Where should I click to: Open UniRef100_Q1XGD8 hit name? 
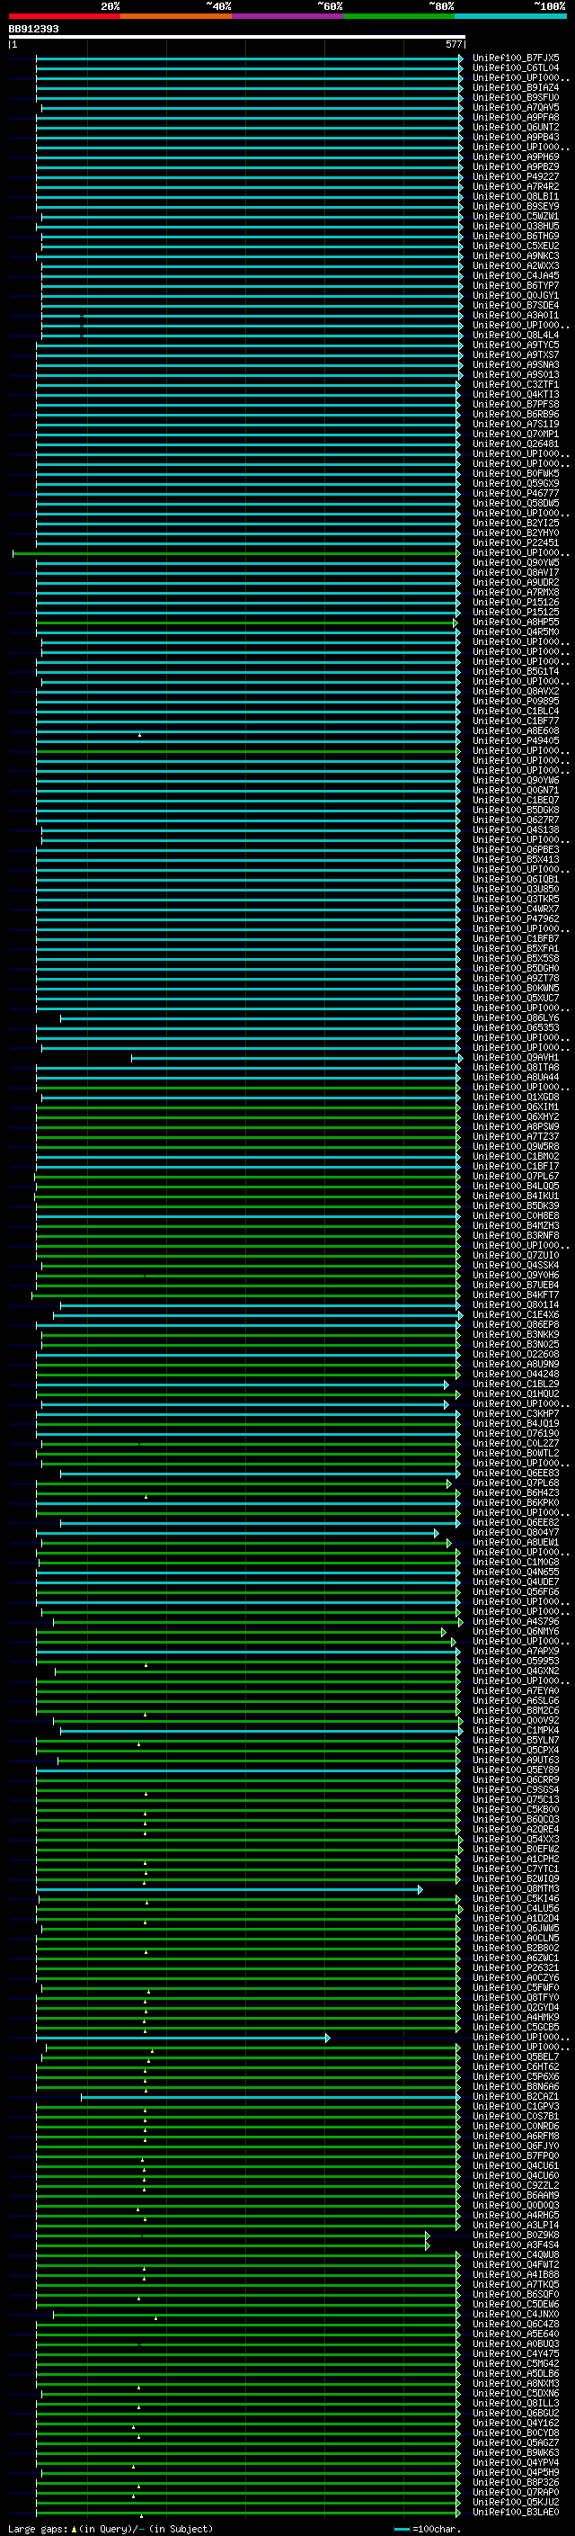click(516, 1097)
